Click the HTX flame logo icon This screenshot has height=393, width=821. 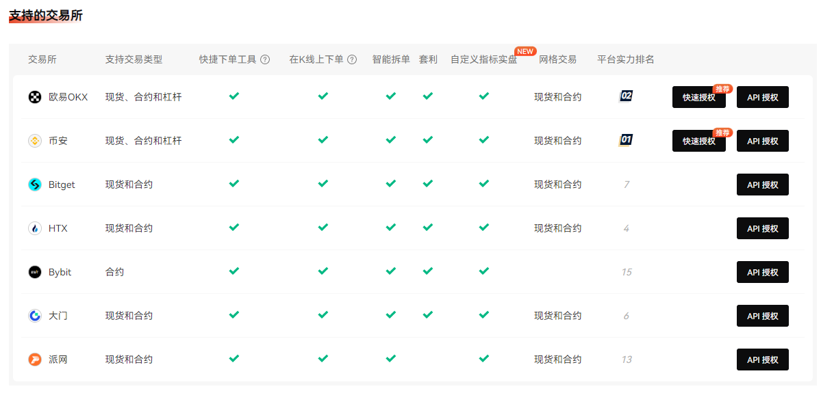pos(34,228)
